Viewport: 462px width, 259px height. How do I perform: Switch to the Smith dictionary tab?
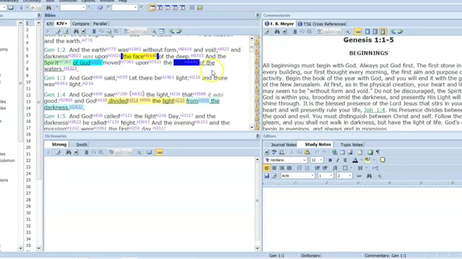click(x=81, y=144)
